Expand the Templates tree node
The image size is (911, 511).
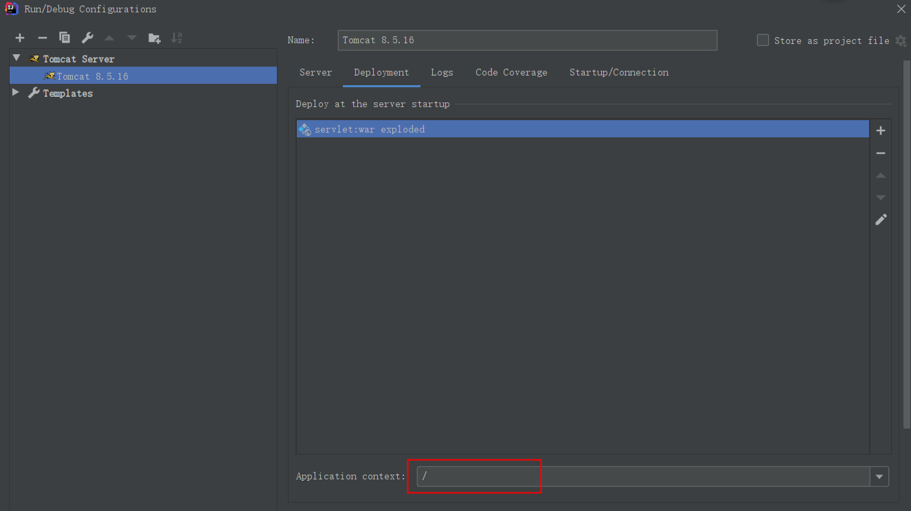(16, 92)
